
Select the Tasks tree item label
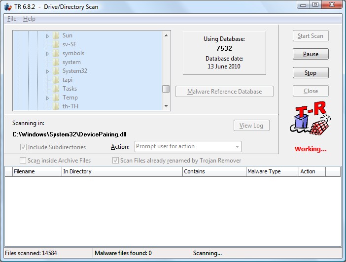69,89
